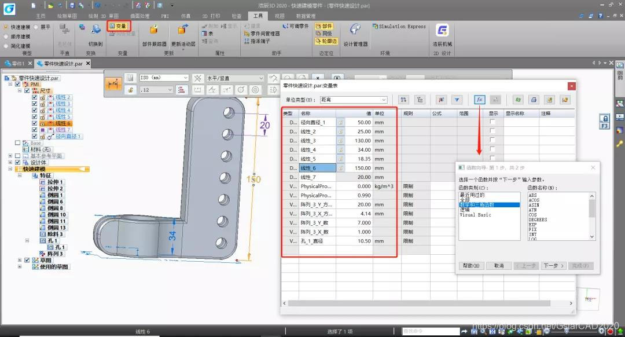Expand the 使用的草图 tree node
The width and height of the screenshot is (625, 337).
coord(19,266)
